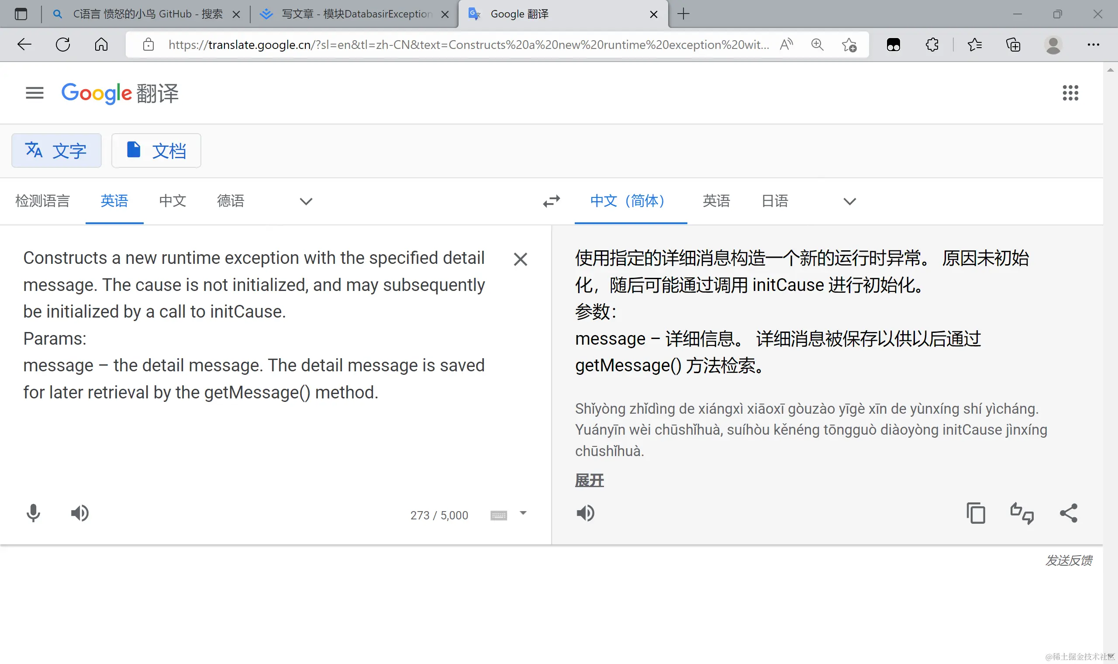Screen dimensions: 1118x664
Task: Click the swap languages arrows icon
Action: (x=552, y=201)
